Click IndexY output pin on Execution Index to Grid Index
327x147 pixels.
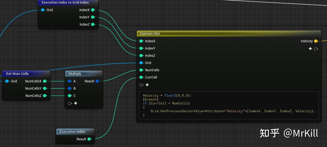click(93, 17)
